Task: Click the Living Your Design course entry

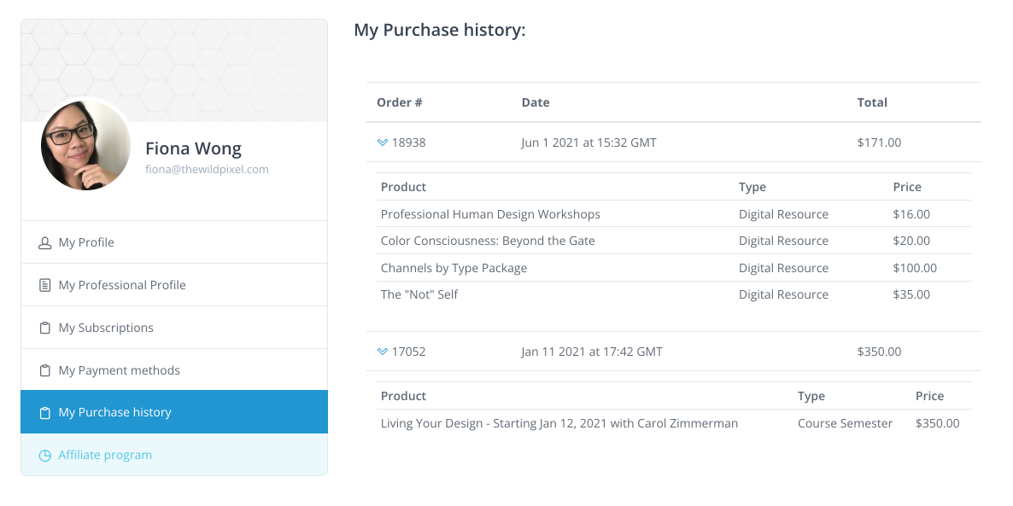Action: [x=559, y=423]
